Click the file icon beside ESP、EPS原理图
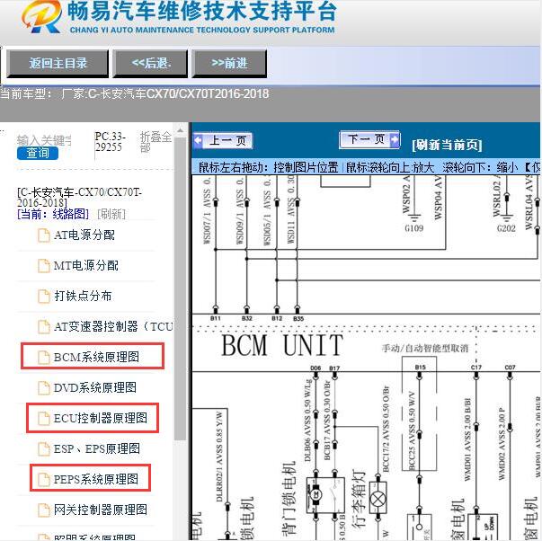542x541 pixels. (43, 449)
